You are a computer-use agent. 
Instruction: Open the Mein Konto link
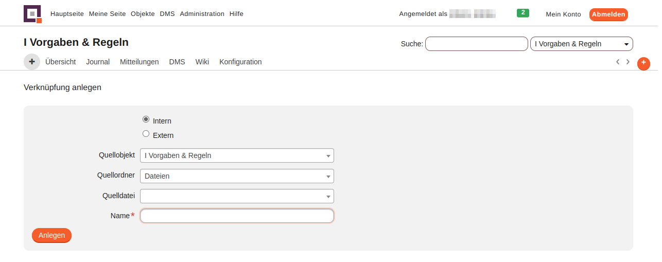point(563,14)
